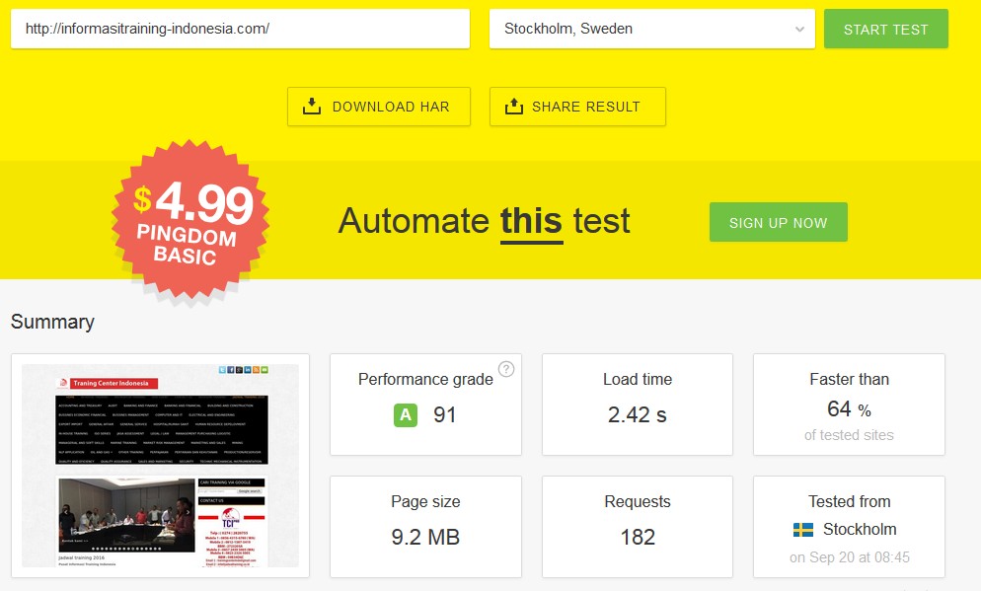This screenshot has width=981, height=591.
Task: Click the Summary heading
Action: click(x=52, y=322)
